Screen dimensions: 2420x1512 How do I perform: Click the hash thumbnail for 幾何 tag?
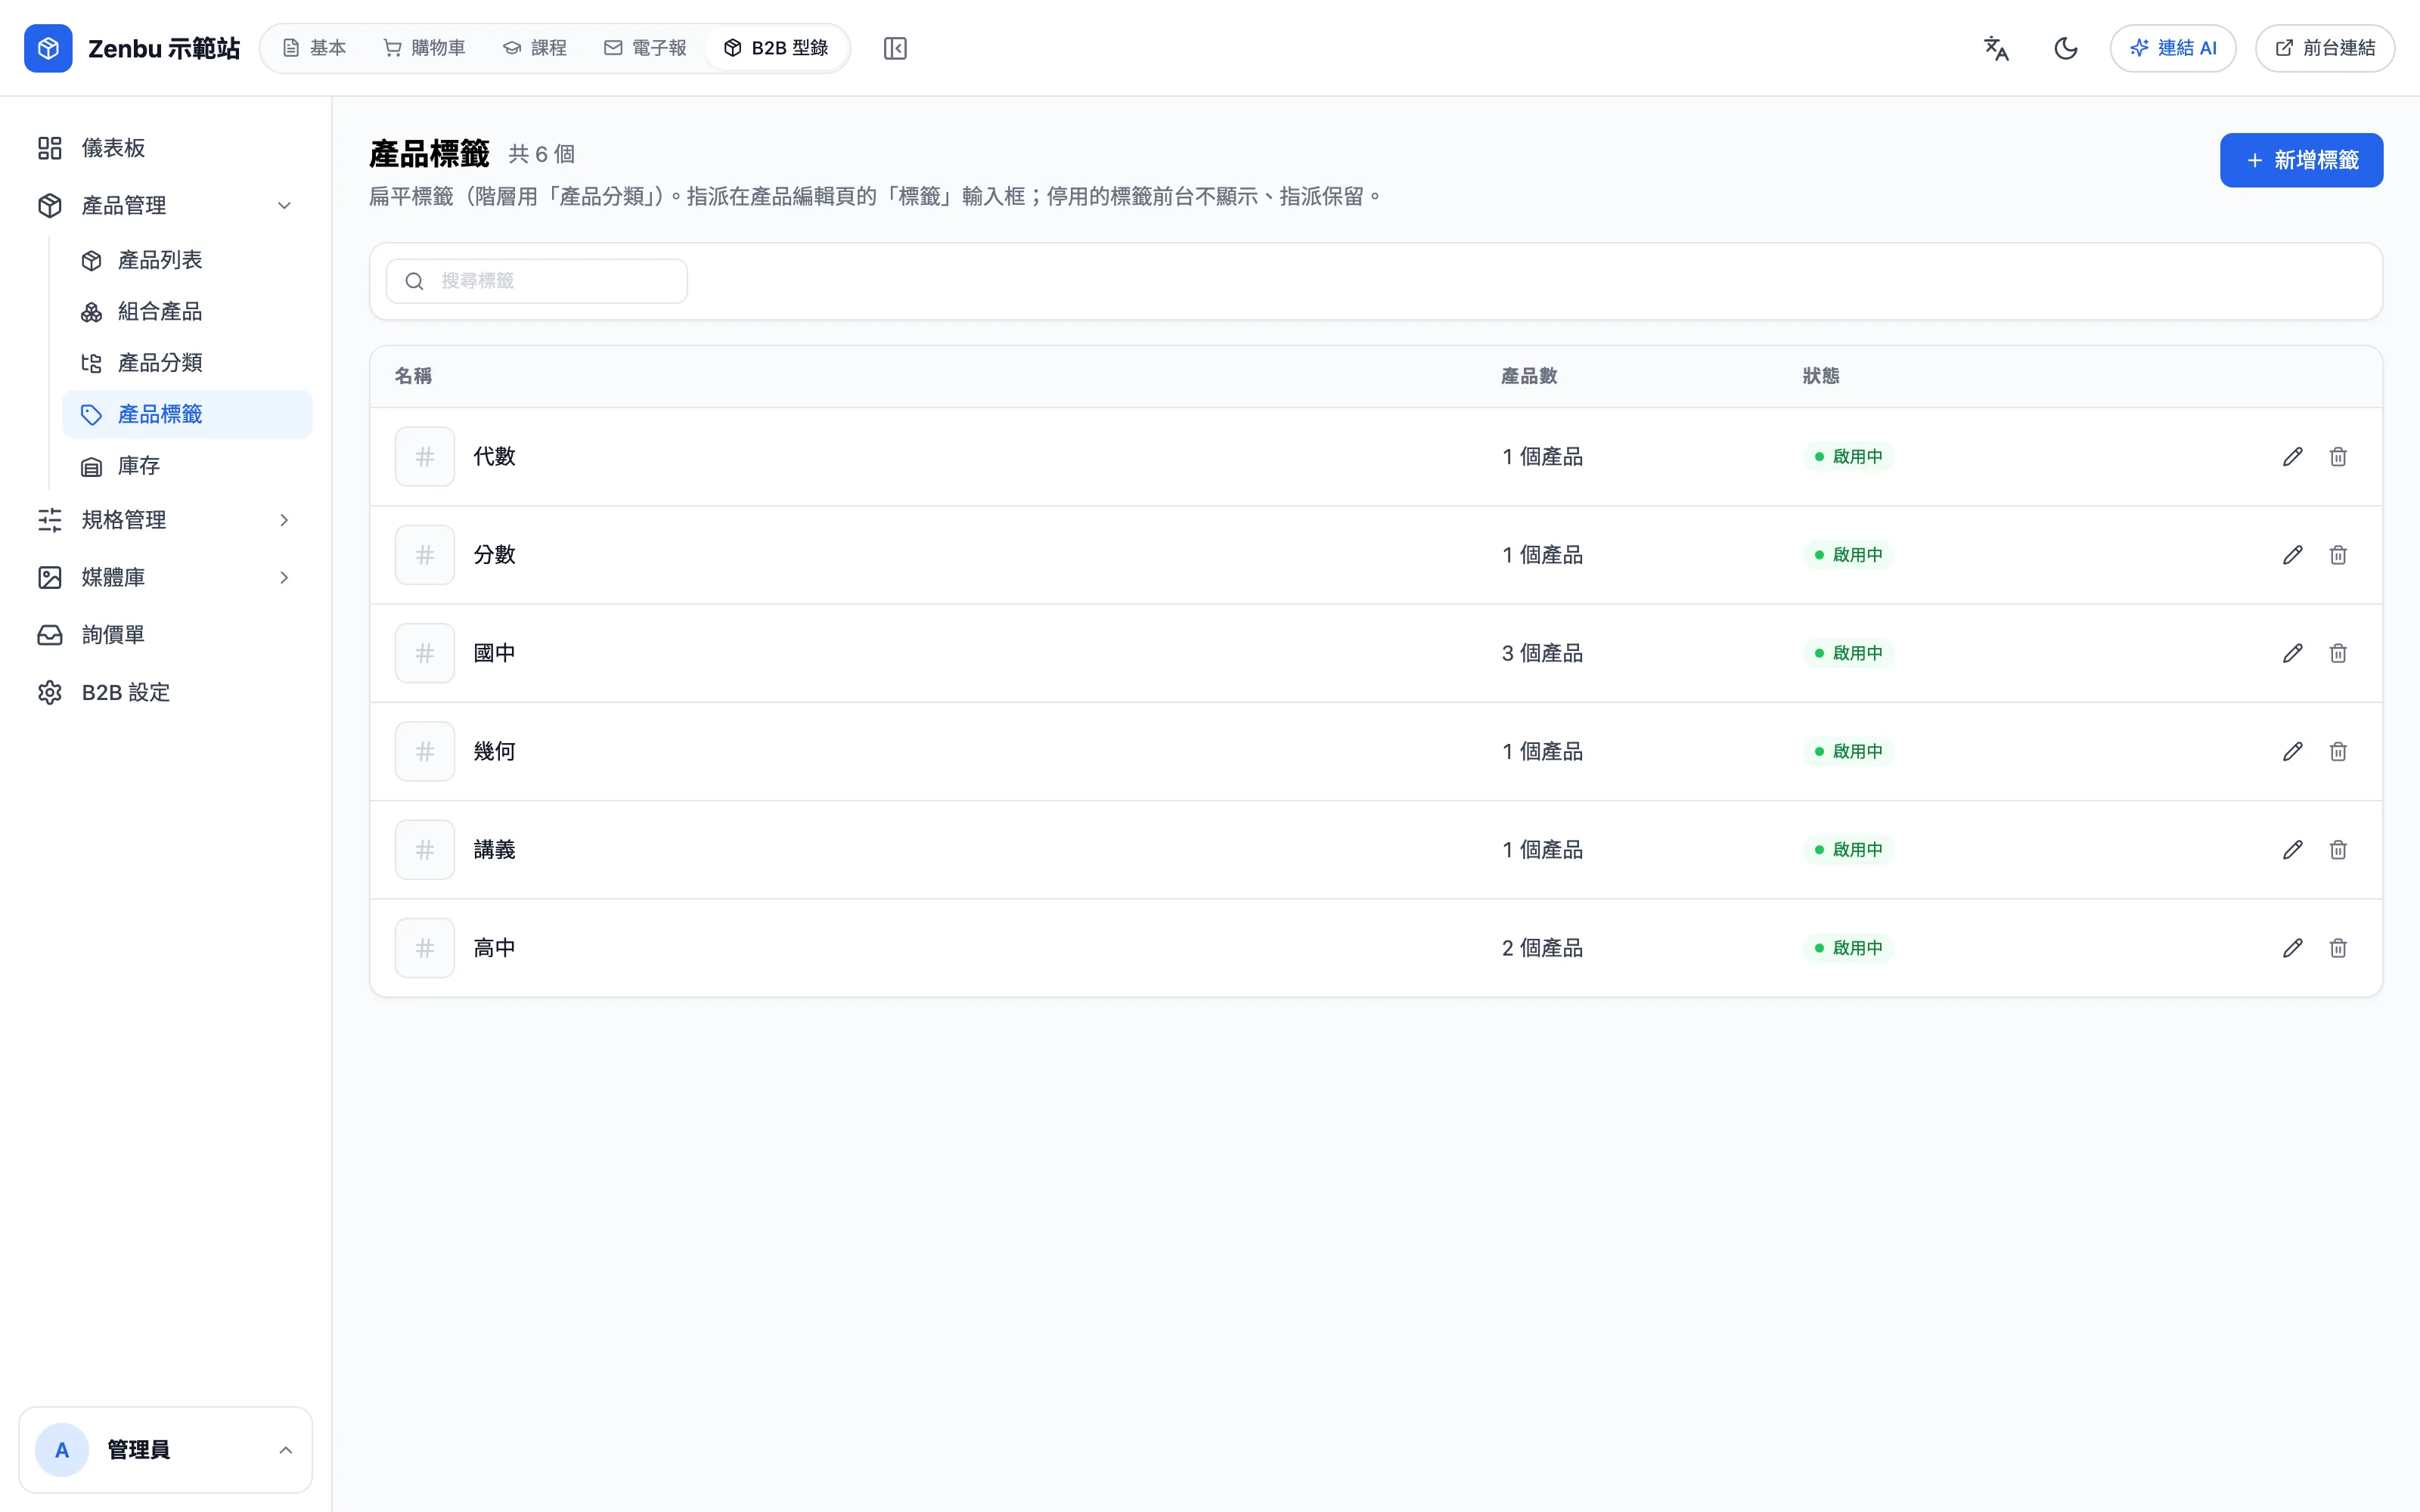(425, 751)
